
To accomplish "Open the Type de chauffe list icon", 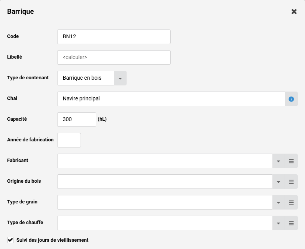I will 291,223.
